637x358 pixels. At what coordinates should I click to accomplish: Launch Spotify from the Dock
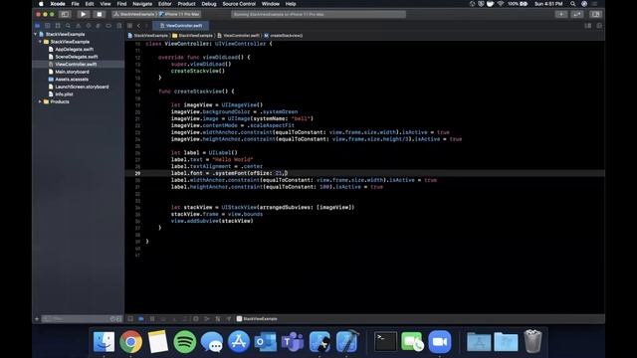click(185, 341)
